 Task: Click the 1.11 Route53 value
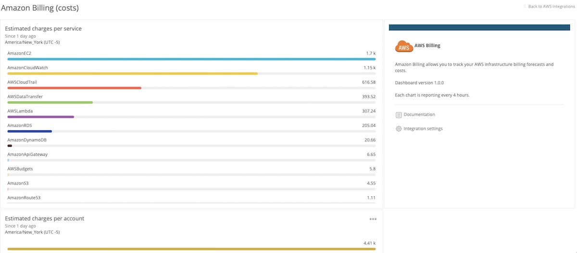point(371,198)
